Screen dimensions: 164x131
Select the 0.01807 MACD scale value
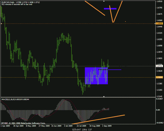pos(159,99)
